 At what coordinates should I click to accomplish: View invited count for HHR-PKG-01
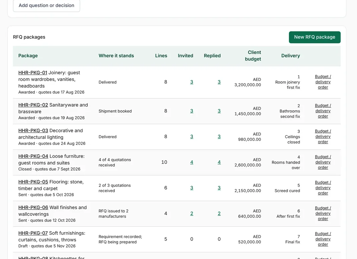pos(192,82)
